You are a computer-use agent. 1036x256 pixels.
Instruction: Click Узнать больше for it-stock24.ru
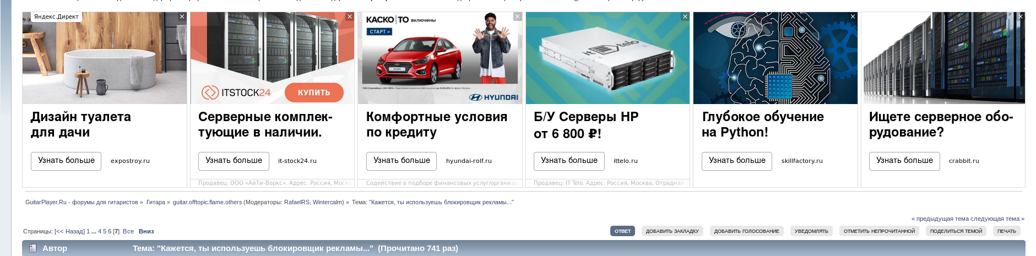tap(234, 161)
